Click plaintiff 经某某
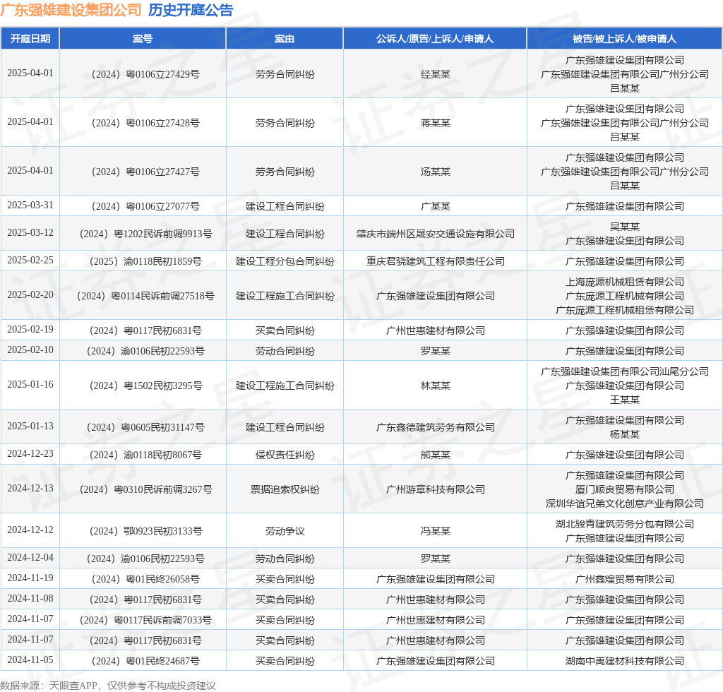Screen dimensions: 723x692 click(x=435, y=74)
